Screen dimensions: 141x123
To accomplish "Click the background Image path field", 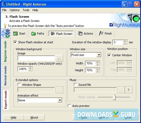I will click(x=36, y=58).
